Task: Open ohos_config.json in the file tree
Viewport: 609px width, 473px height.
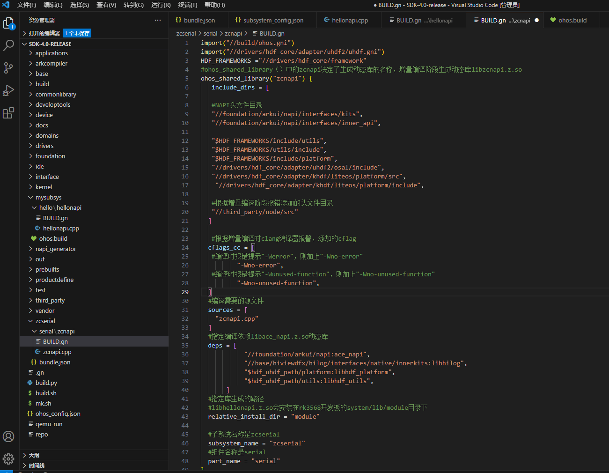Action: click(94, 414)
